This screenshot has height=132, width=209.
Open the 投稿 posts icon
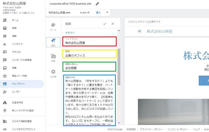pos(5,28)
